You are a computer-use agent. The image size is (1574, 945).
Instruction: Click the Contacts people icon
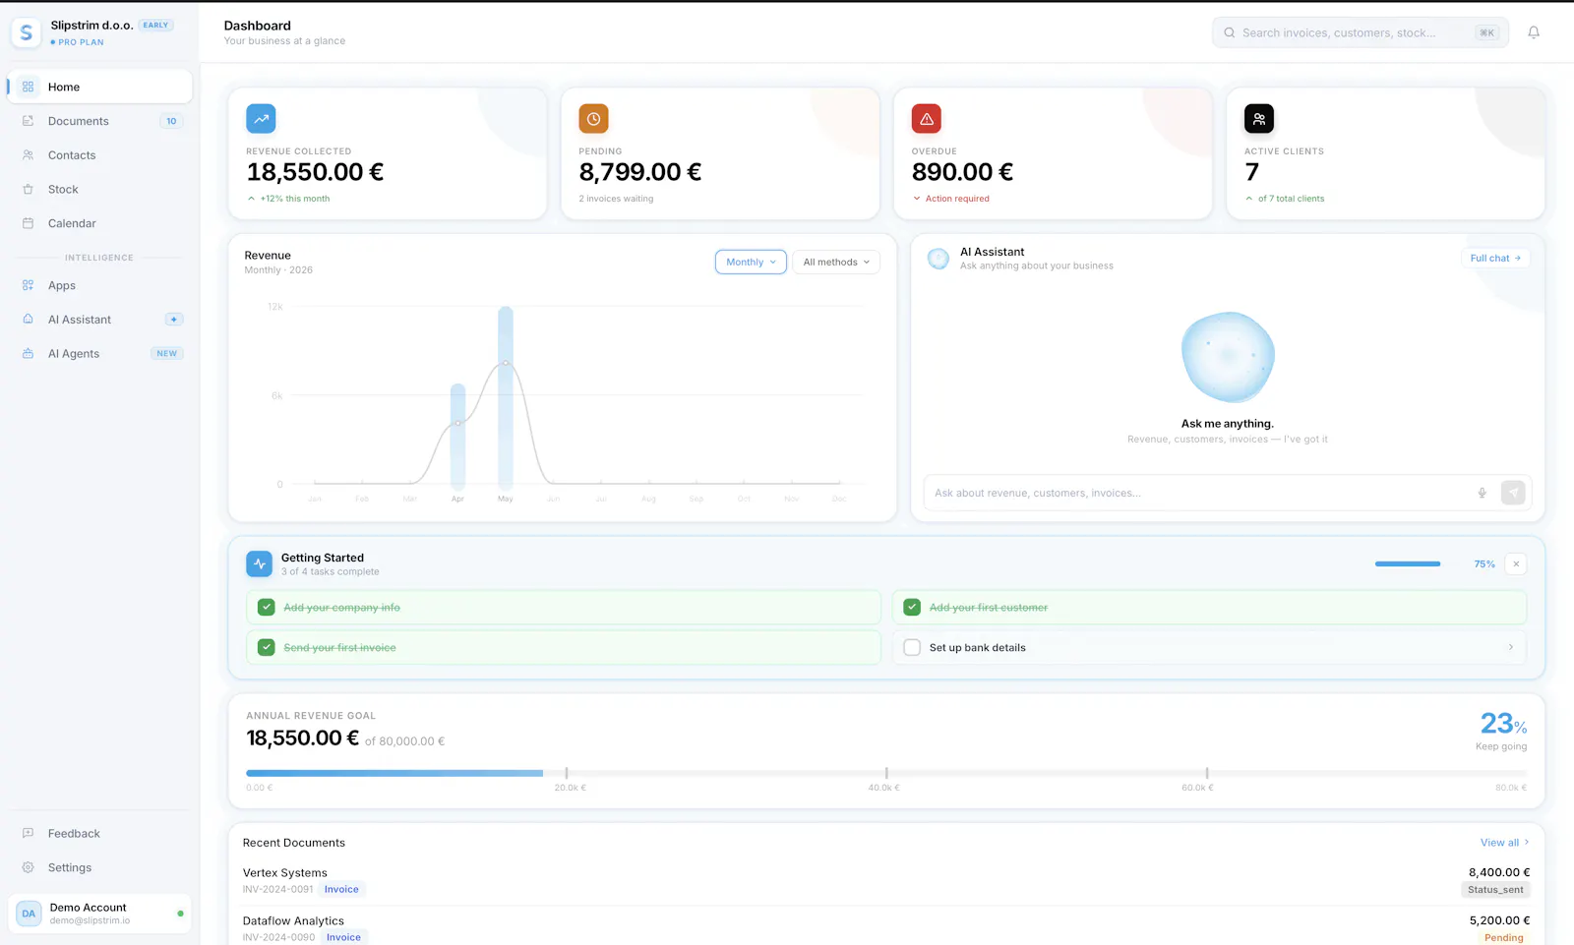(28, 155)
